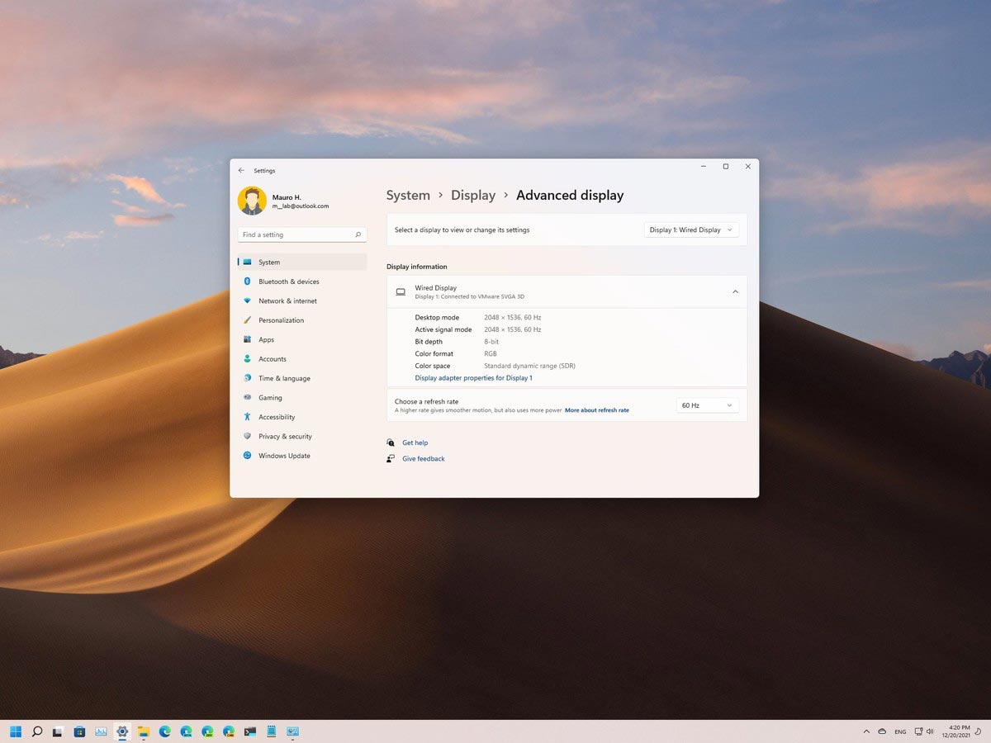Select the 8-bit bit depth value
991x743 pixels.
click(x=491, y=342)
